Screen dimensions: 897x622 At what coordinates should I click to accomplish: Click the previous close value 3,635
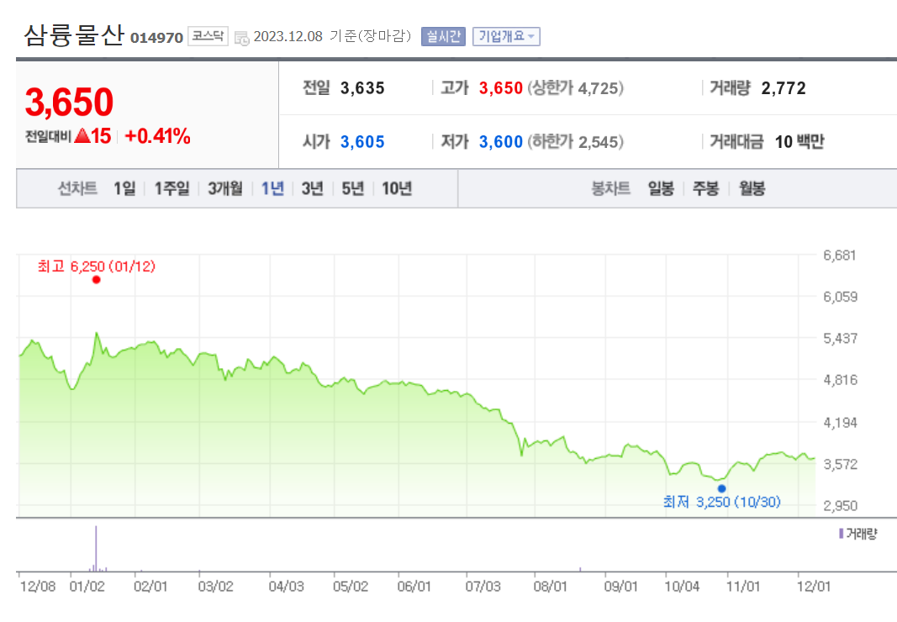[x=362, y=88]
